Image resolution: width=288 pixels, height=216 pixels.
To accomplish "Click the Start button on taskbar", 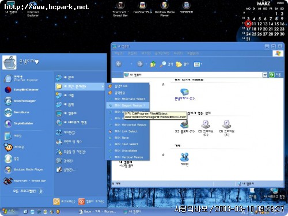I will 9,211.
